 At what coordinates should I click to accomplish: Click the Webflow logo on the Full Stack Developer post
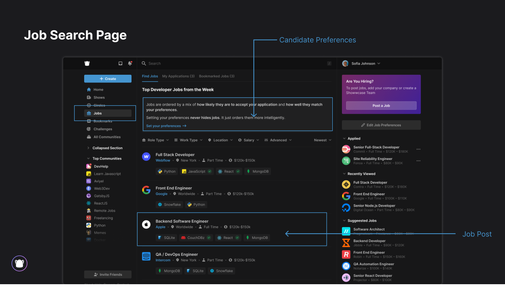[146, 156]
